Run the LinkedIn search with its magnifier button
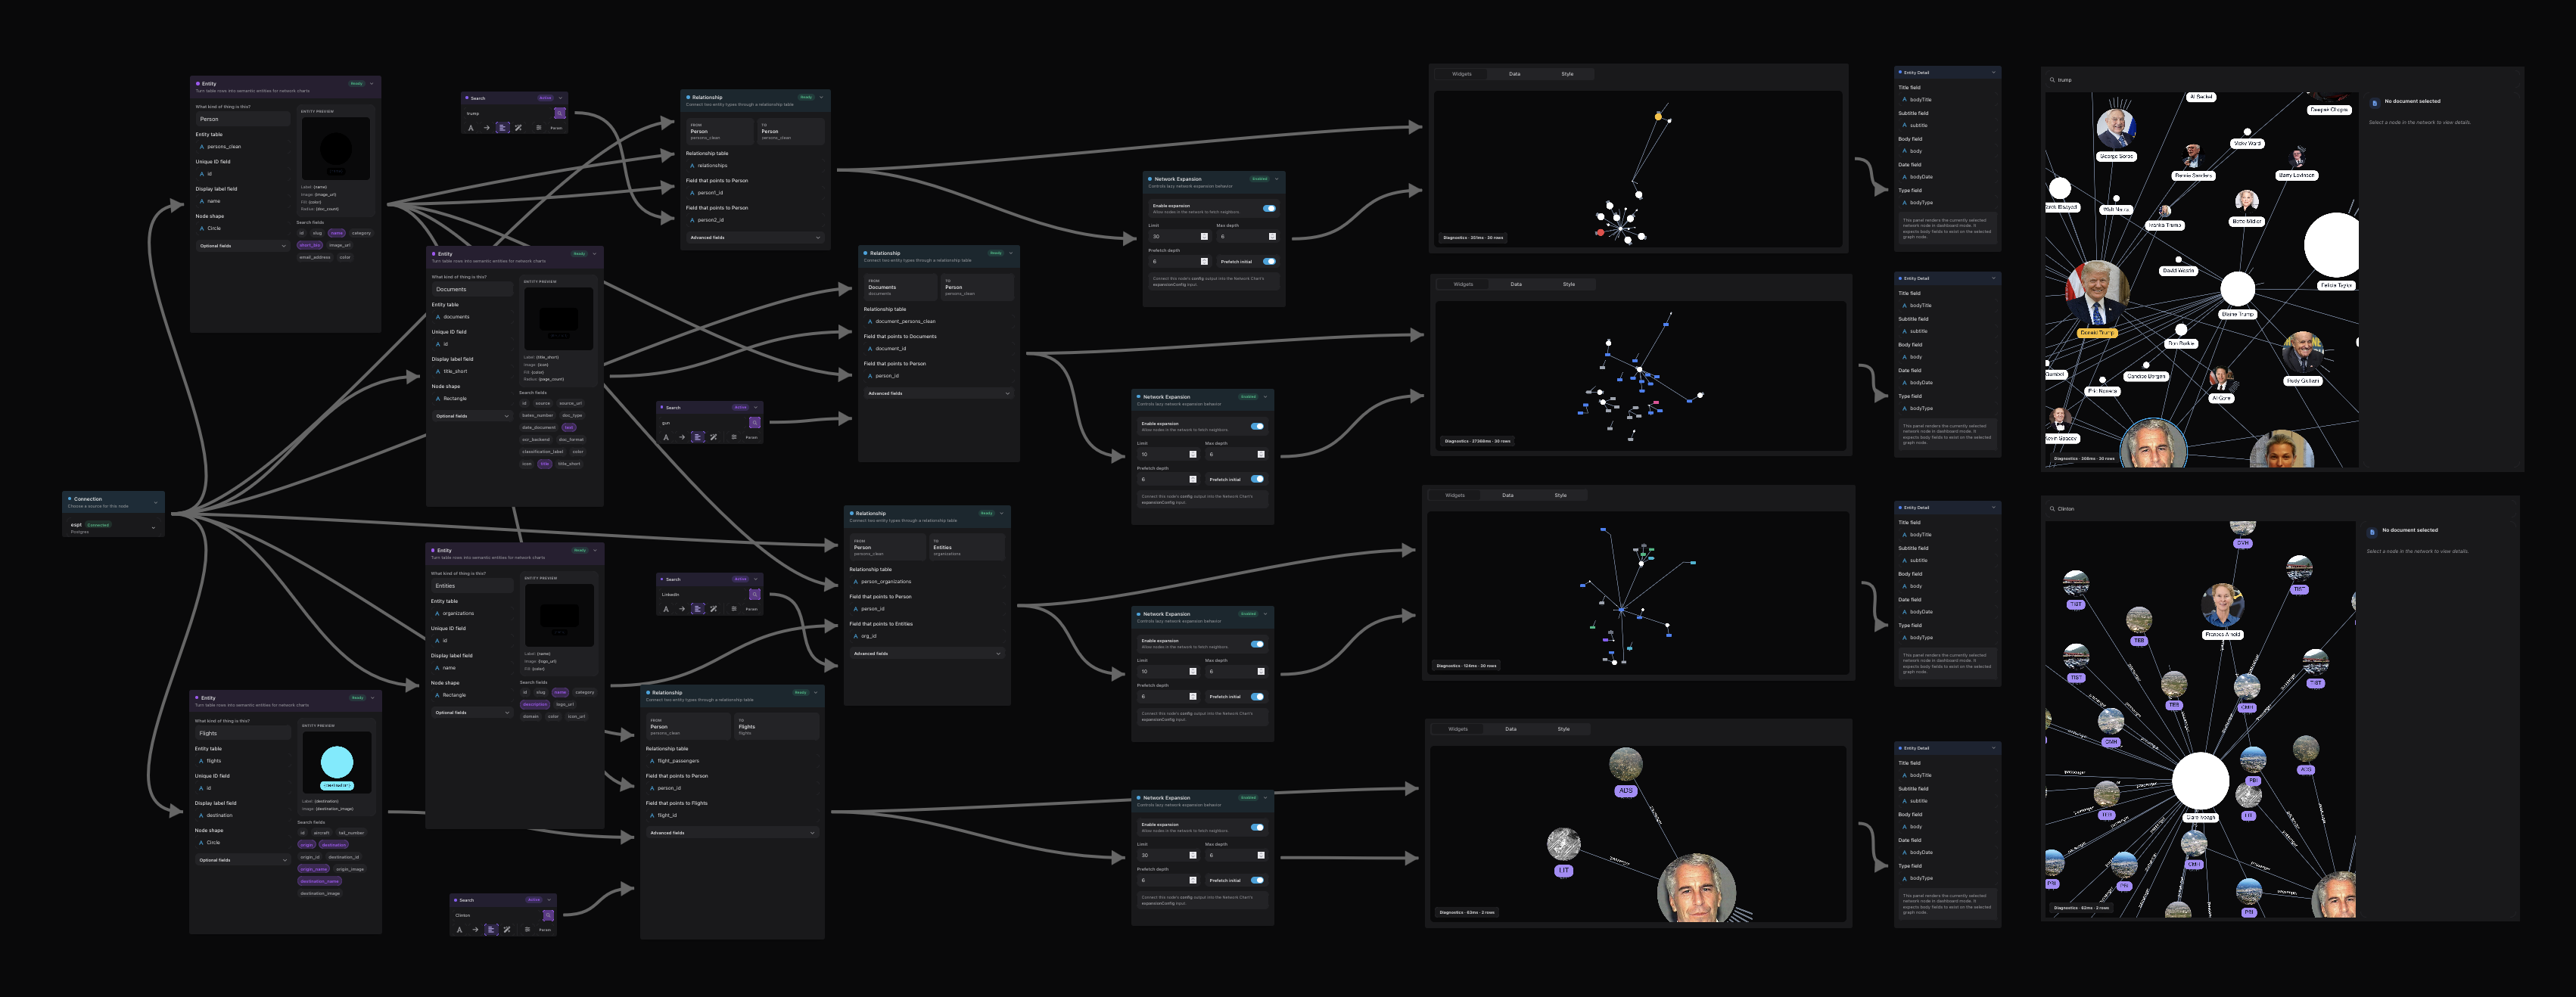The image size is (2576, 997). pyautogui.click(x=755, y=594)
